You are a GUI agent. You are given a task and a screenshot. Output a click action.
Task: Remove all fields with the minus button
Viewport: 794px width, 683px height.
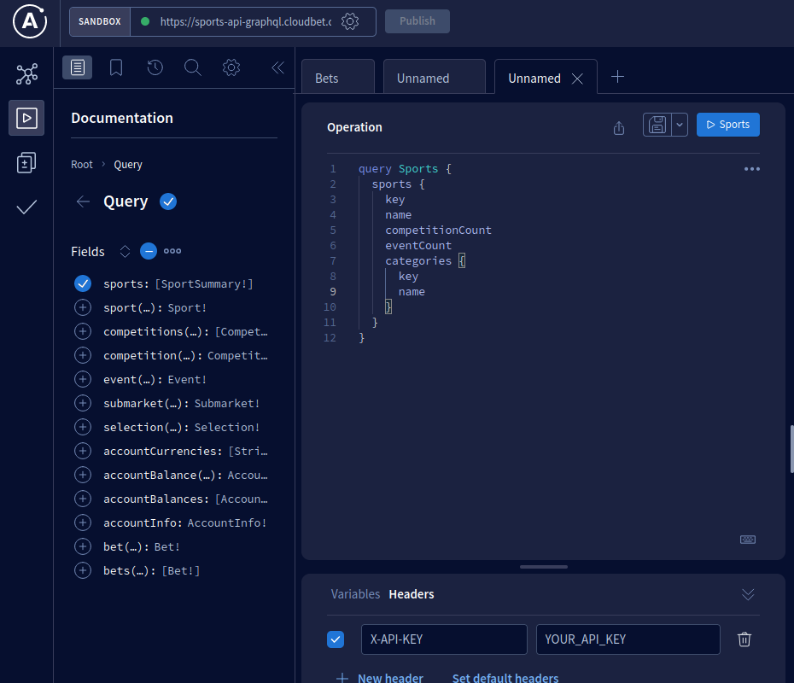149,251
